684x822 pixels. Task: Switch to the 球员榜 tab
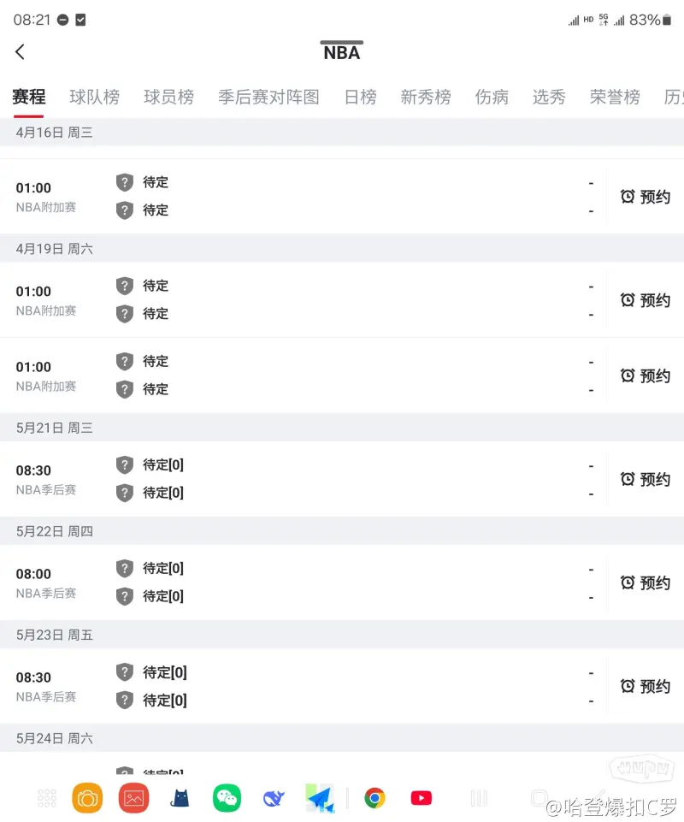click(x=168, y=98)
